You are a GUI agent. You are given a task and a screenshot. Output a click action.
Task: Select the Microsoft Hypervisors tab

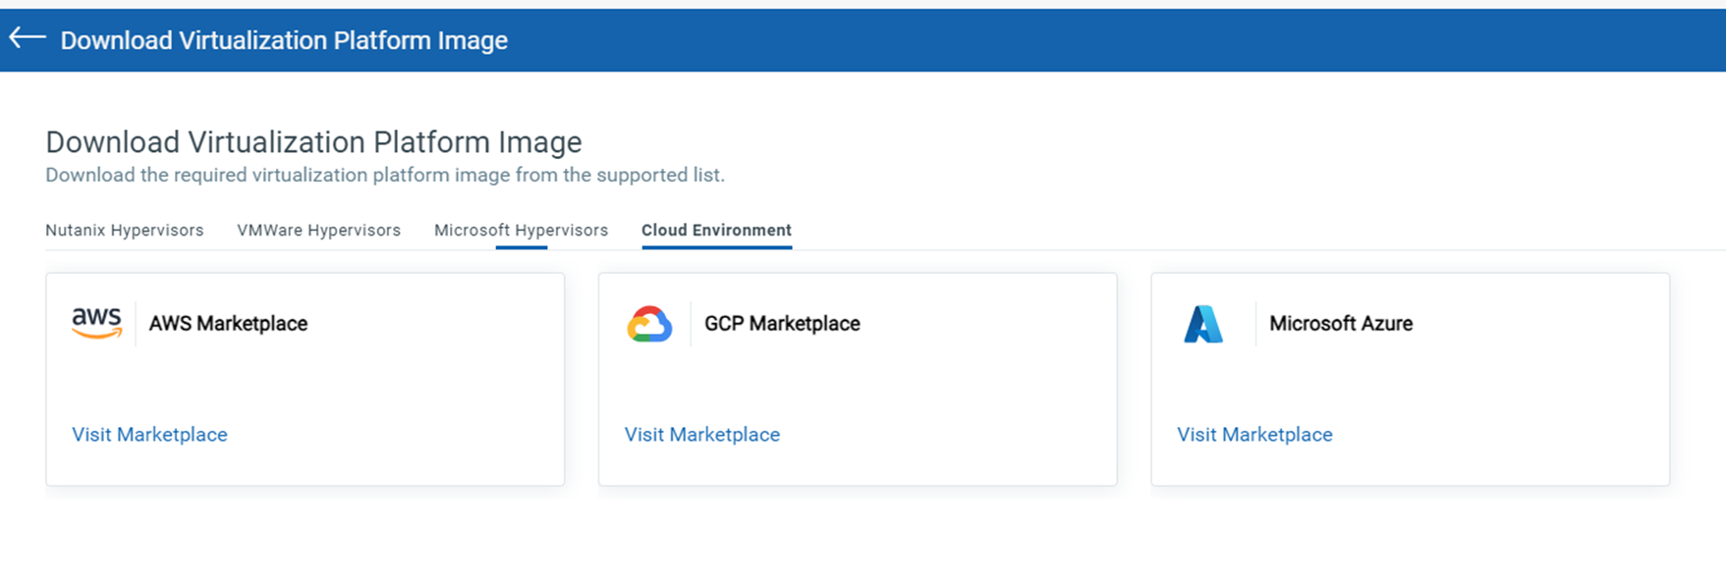521,230
